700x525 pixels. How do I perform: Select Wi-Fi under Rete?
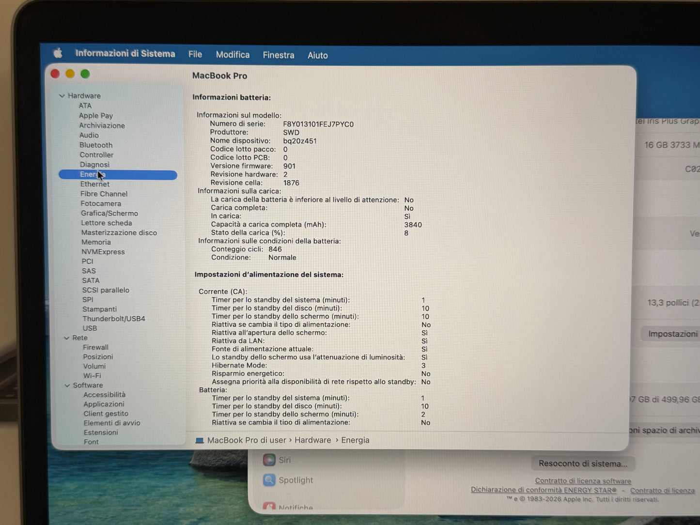coord(92,376)
